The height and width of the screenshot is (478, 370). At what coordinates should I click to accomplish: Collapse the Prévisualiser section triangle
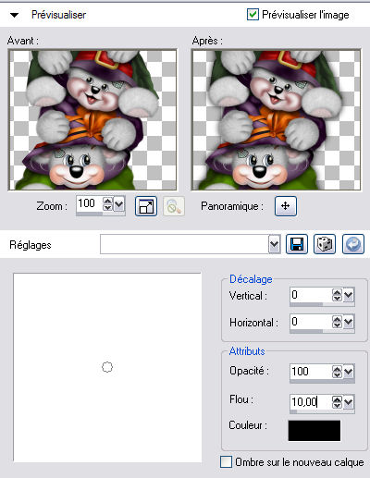click(14, 15)
